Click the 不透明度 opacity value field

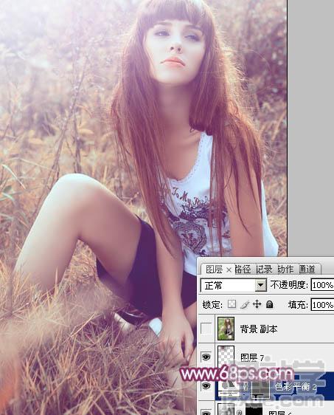click(322, 285)
